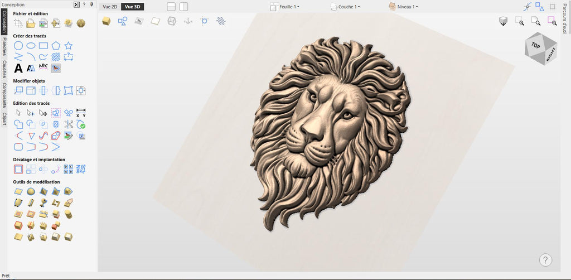Image resolution: width=571 pixels, height=280 pixels.
Task: Open the Parcours d'outil side tab
Action: point(565,17)
